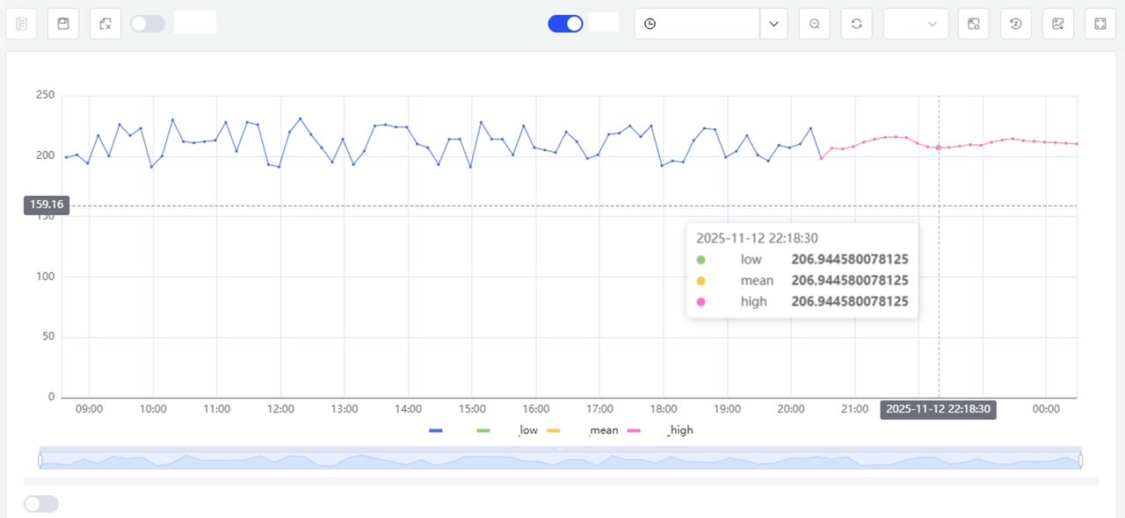The image size is (1125, 518).
Task: Click the restore zoom history icon
Action: (1016, 24)
